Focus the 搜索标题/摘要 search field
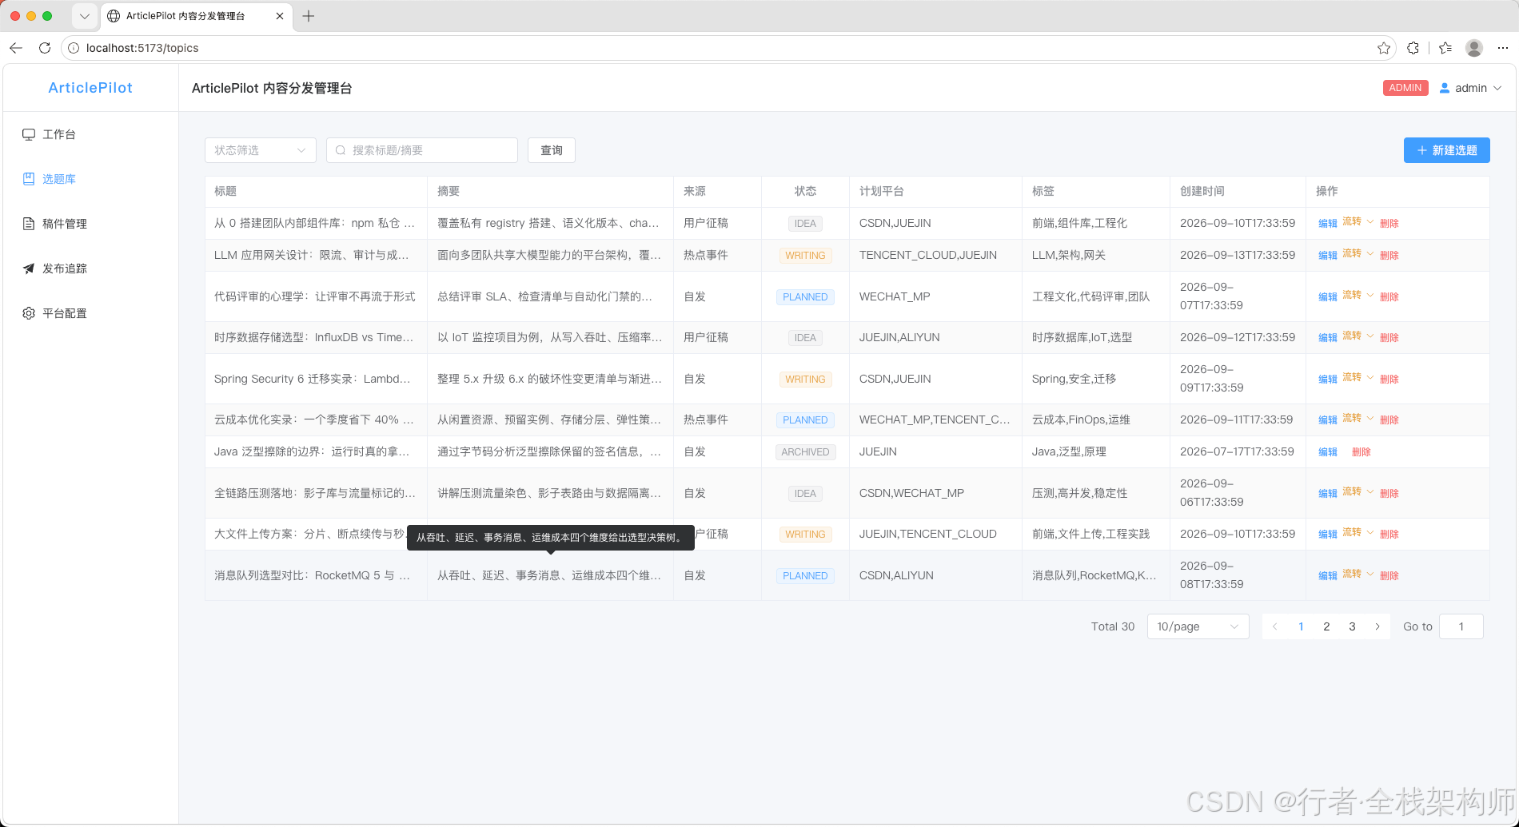The image size is (1519, 827). coord(422,150)
